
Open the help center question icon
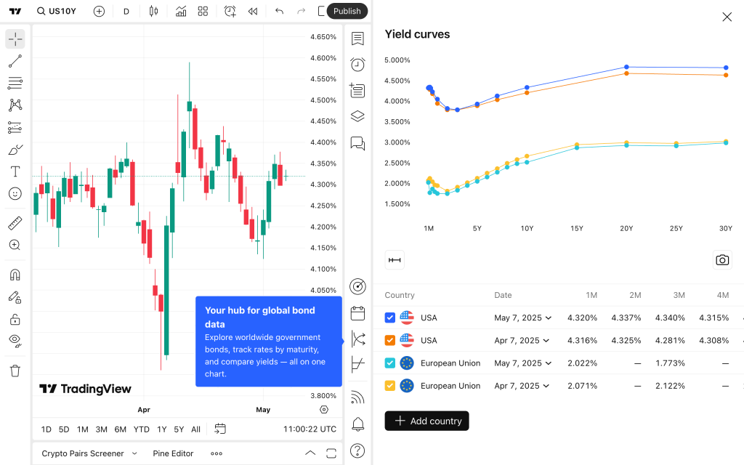(x=357, y=450)
